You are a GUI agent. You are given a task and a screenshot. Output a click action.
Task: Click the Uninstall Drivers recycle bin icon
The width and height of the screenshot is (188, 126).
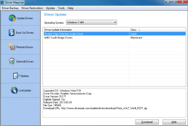pyautogui.click(x=12, y=61)
